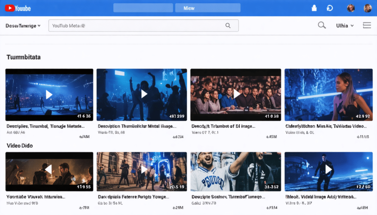Click the refresh history icon in the top bar
The height and width of the screenshot is (215, 377).
coord(330,8)
